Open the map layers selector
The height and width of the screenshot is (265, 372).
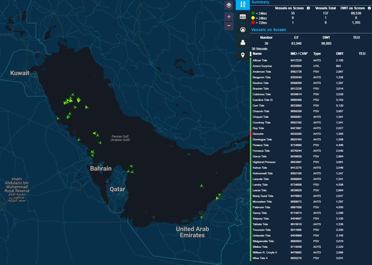[x=229, y=5]
